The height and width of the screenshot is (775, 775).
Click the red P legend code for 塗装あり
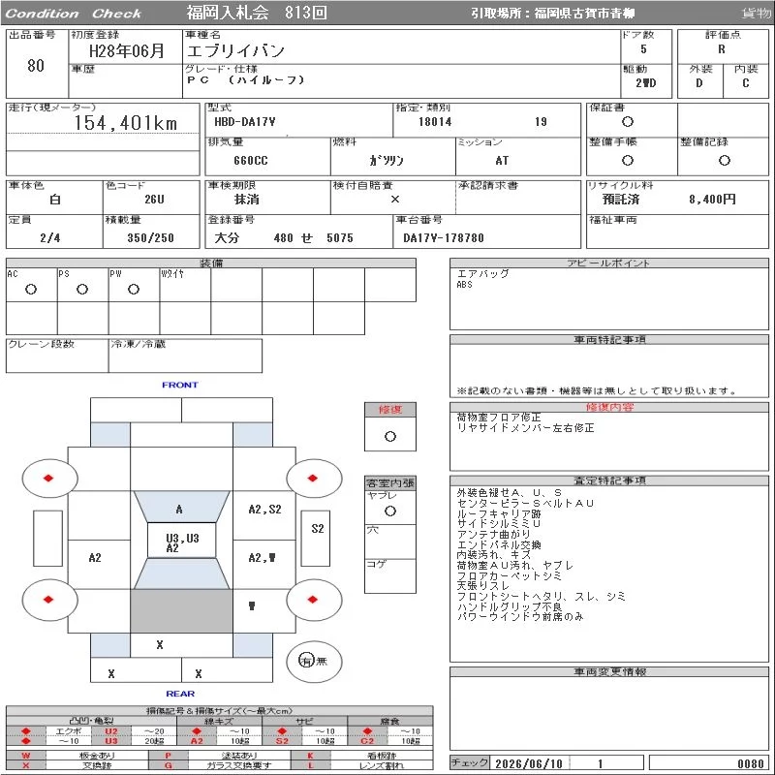168,756
